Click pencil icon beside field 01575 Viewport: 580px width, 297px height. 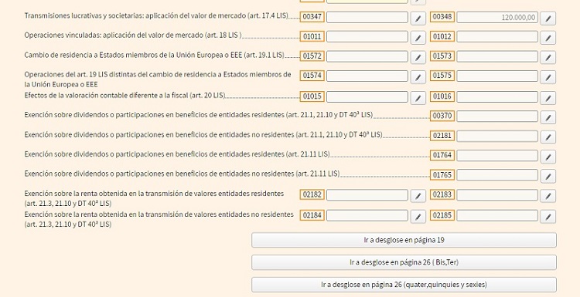(548, 77)
